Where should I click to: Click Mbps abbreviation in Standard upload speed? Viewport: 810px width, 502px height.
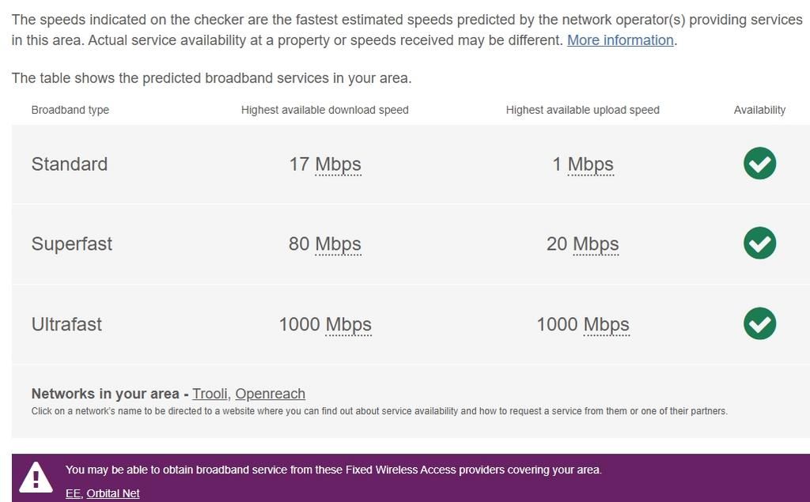pyautogui.click(x=590, y=164)
